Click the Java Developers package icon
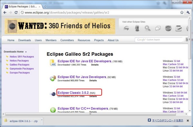The image size is (193, 127). [53, 78]
